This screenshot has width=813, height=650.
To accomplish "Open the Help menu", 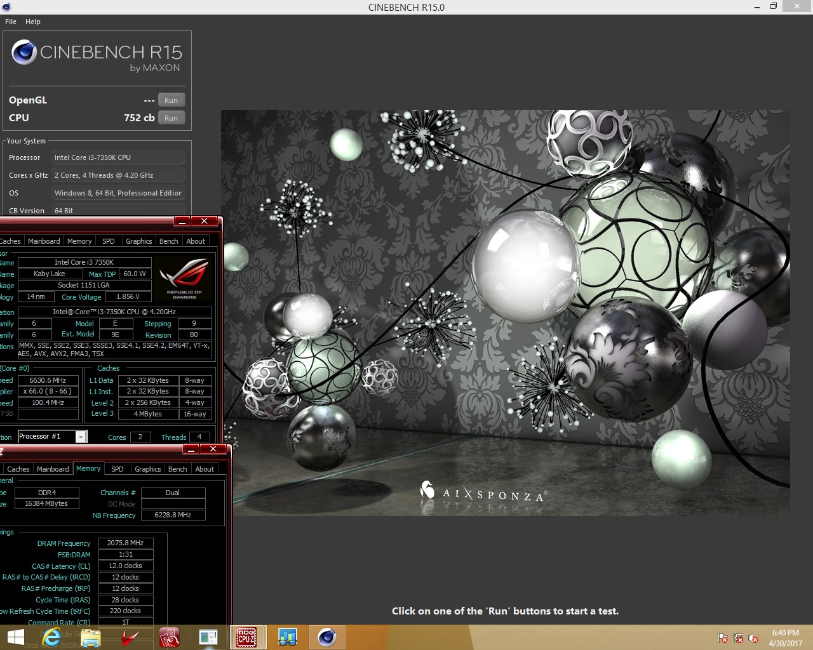I will [x=33, y=22].
